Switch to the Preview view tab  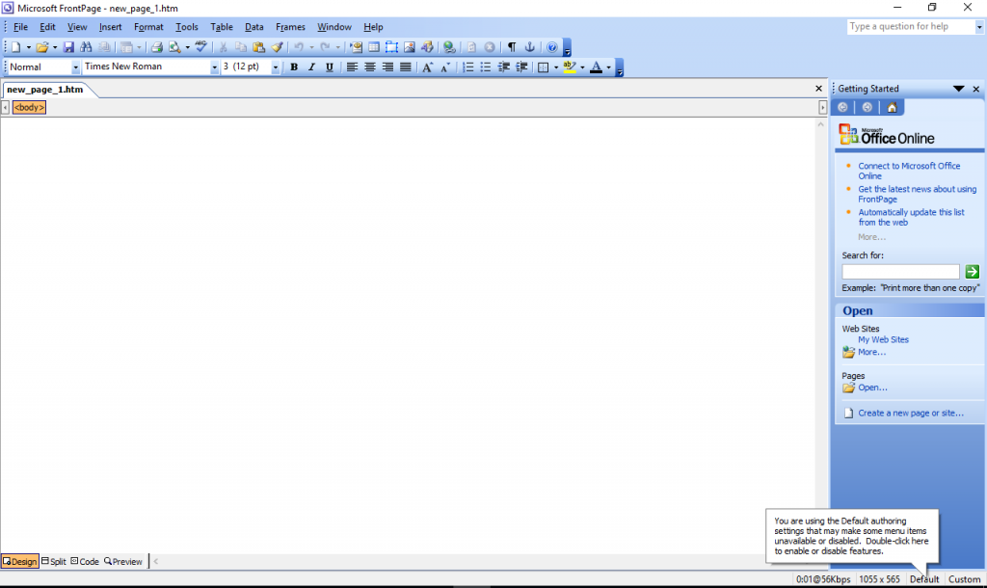click(x=123, y=562)
